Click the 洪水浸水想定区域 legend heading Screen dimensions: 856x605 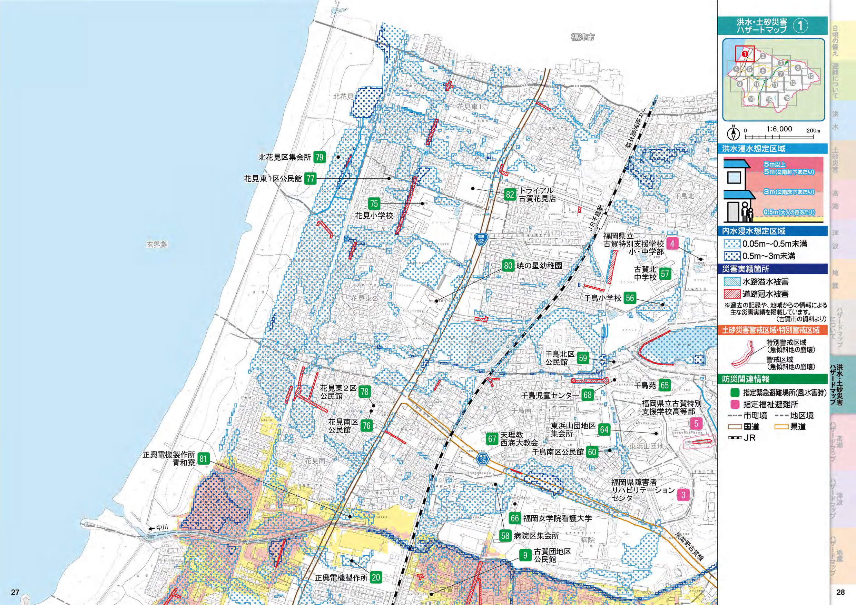772,149
